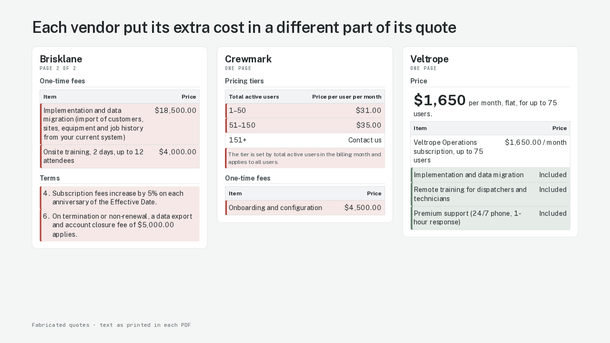Image resolution: width=610 pixels, height=343 pixels.
Task: Select the Remote training for dispatchers row
Action: click(490, 194)
